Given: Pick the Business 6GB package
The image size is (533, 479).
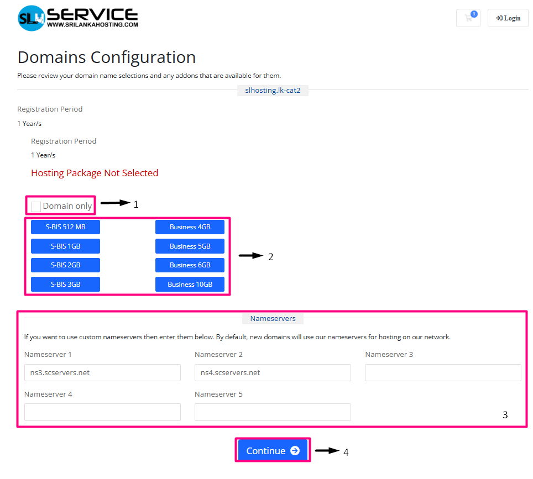Looking at the screenshot, I should pos(190,265).
